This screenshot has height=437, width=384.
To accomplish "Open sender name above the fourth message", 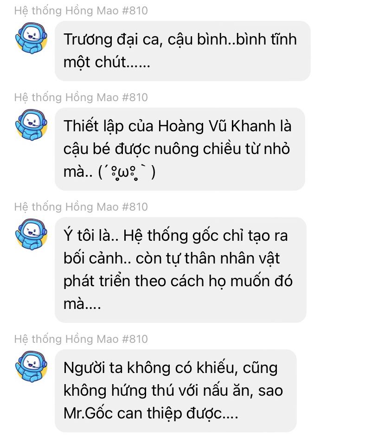I will pyautogui.click(x=81, y=339).
